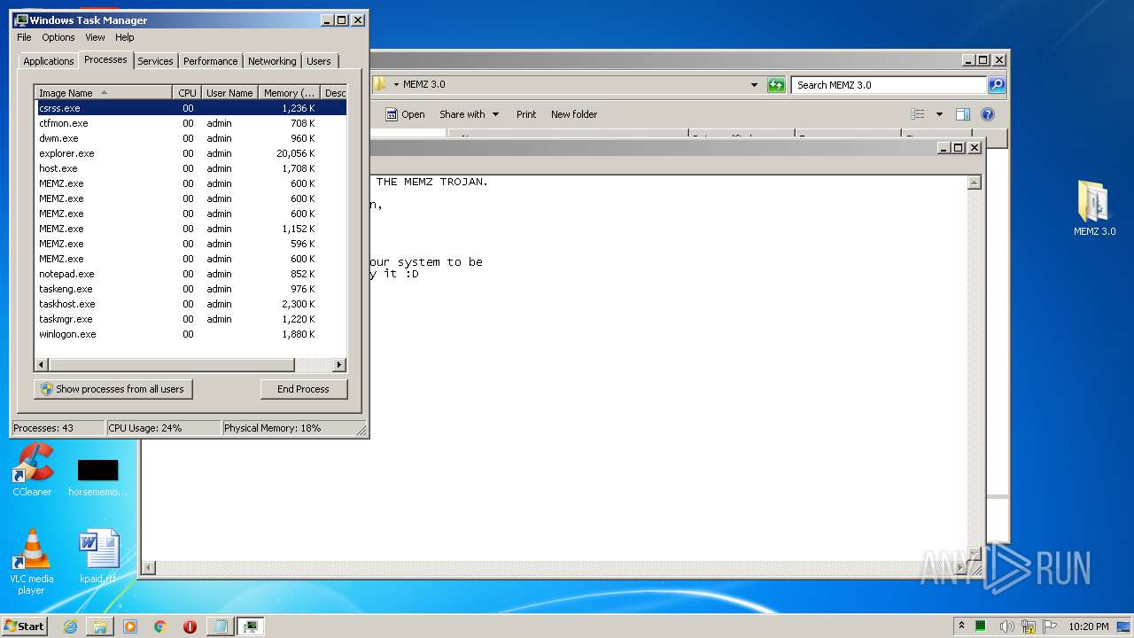Select taskmgr.exe process row
The height and width of the screenshot is (638, 1134).
[x=190, y=319]
